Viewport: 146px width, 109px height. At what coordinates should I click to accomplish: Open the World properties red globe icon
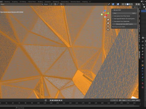click(x=143, y=58)
